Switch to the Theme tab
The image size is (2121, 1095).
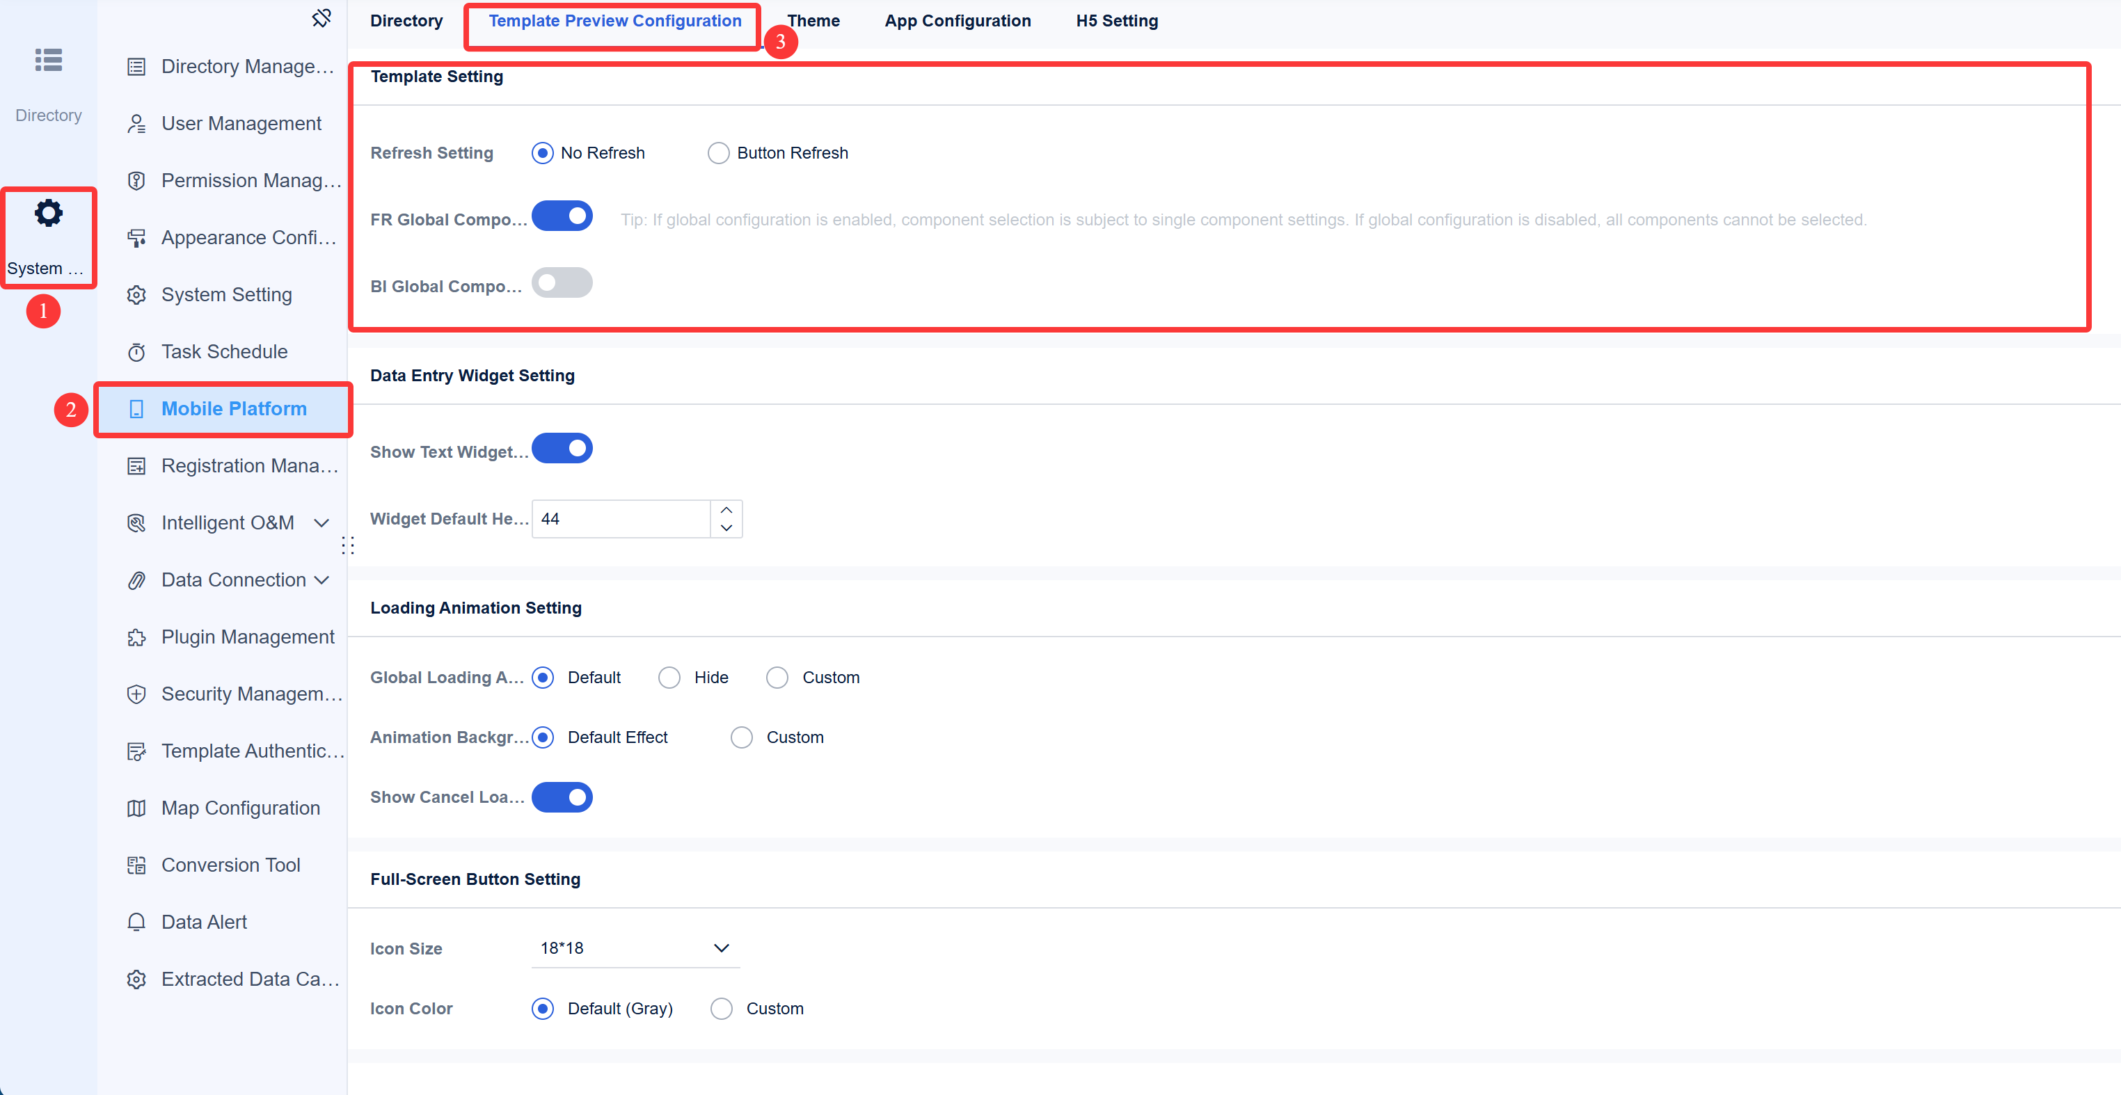click(813, 21)
